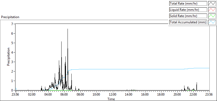Click the Time x-axis title
The image size is (217, 101).
coord(111,99)
